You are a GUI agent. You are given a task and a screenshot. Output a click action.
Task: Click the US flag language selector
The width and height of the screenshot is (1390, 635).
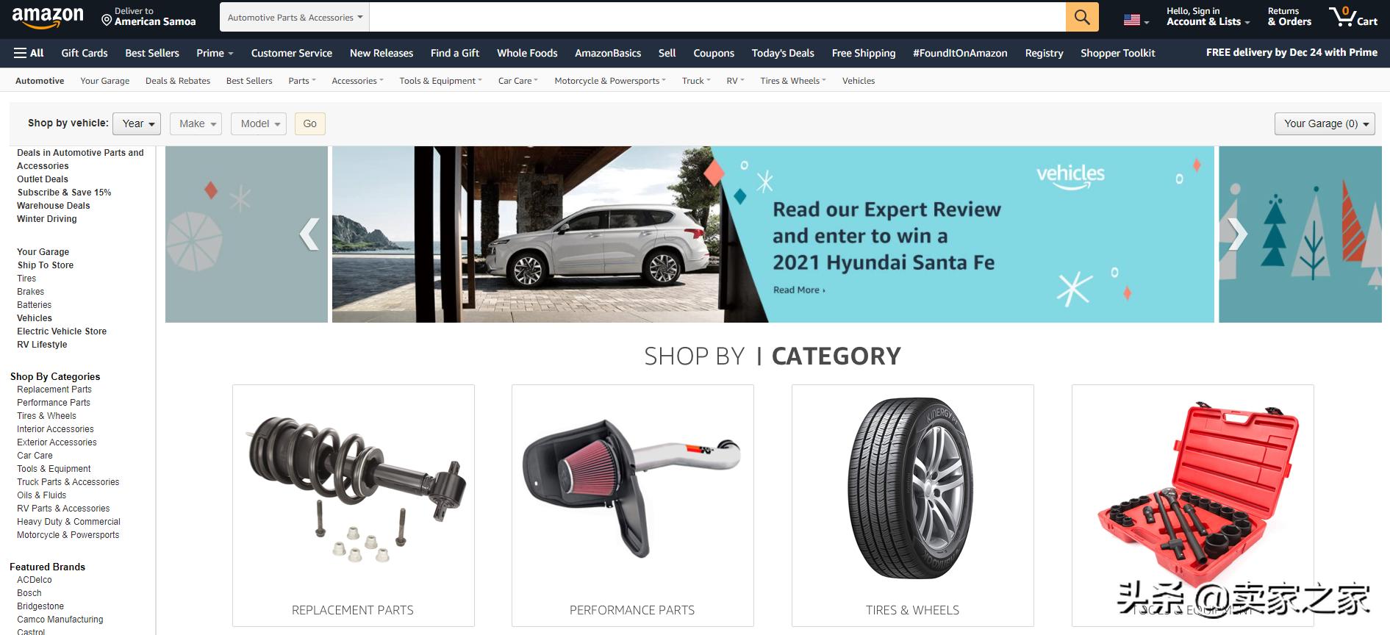pos(1136,21)
